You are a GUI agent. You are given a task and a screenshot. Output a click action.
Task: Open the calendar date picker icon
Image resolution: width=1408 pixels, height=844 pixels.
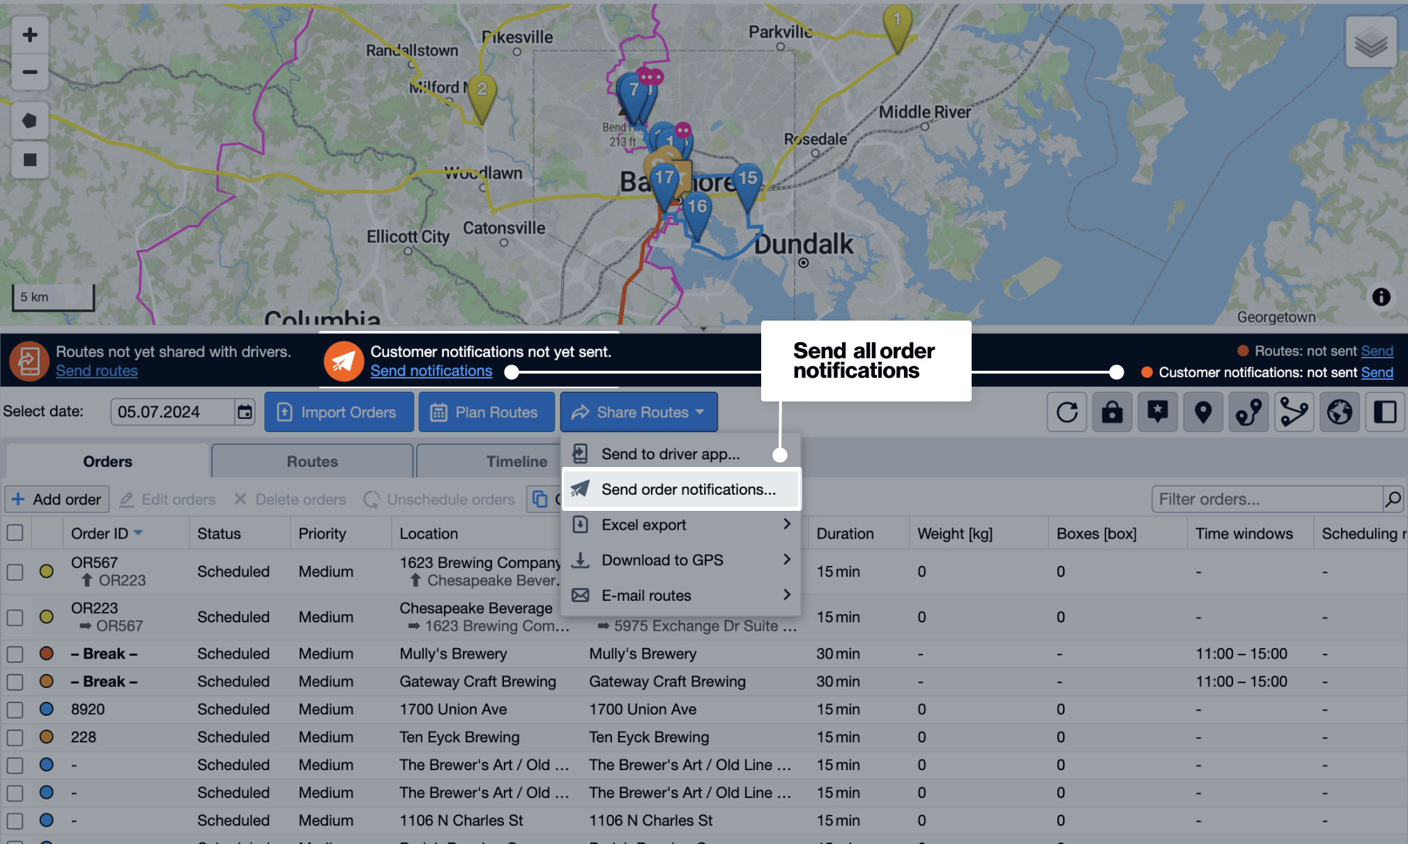[245, 412]
